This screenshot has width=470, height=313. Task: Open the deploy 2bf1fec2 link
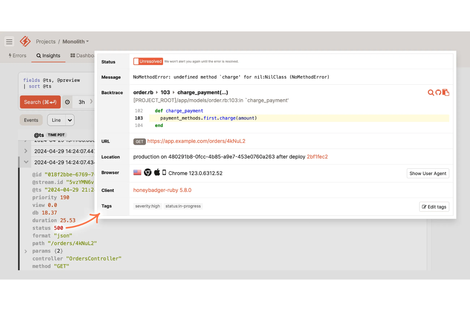[317, 157]
